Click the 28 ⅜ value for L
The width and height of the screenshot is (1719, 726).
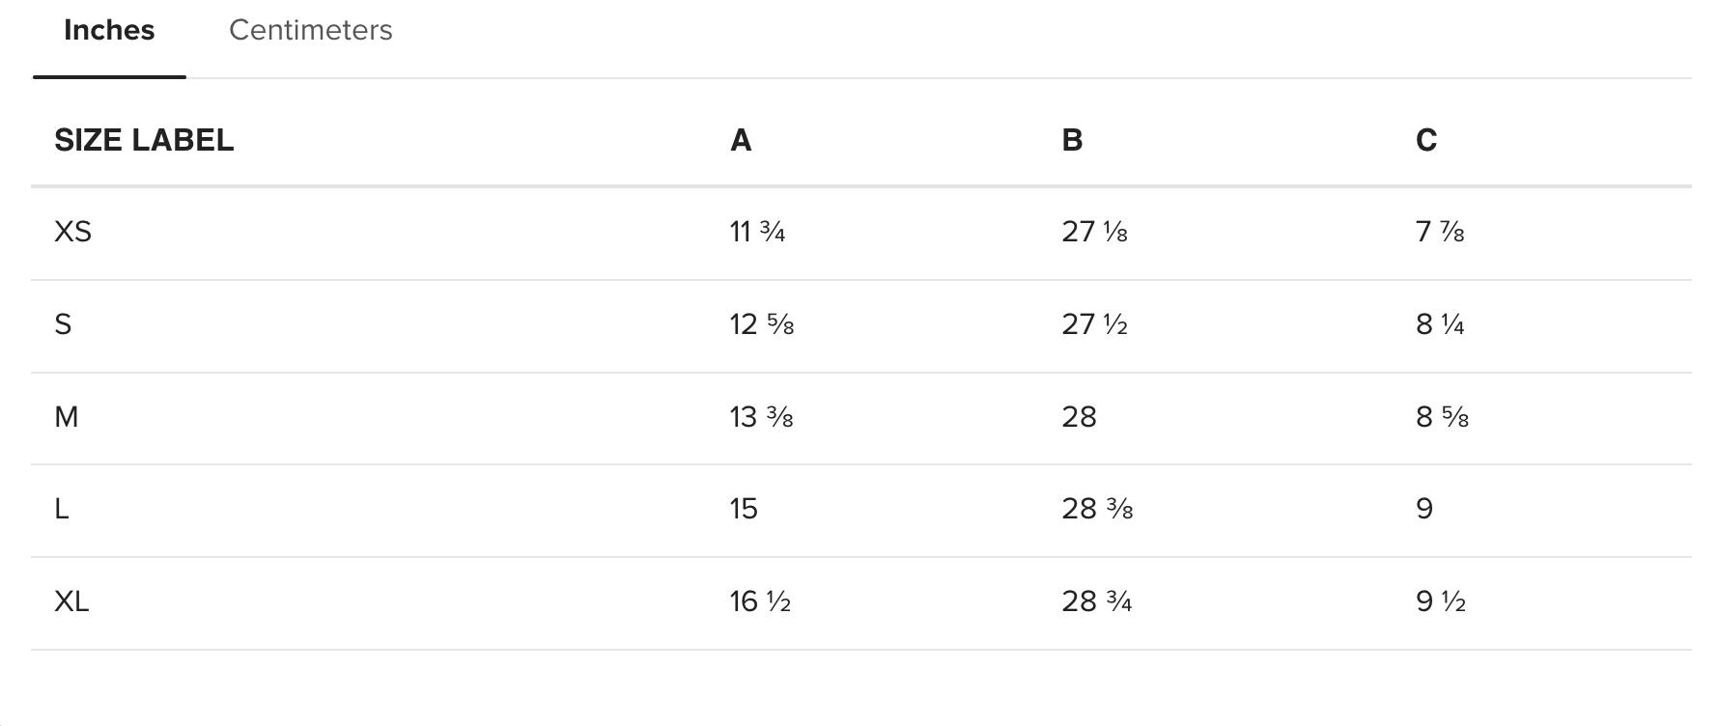[1097, 509]
